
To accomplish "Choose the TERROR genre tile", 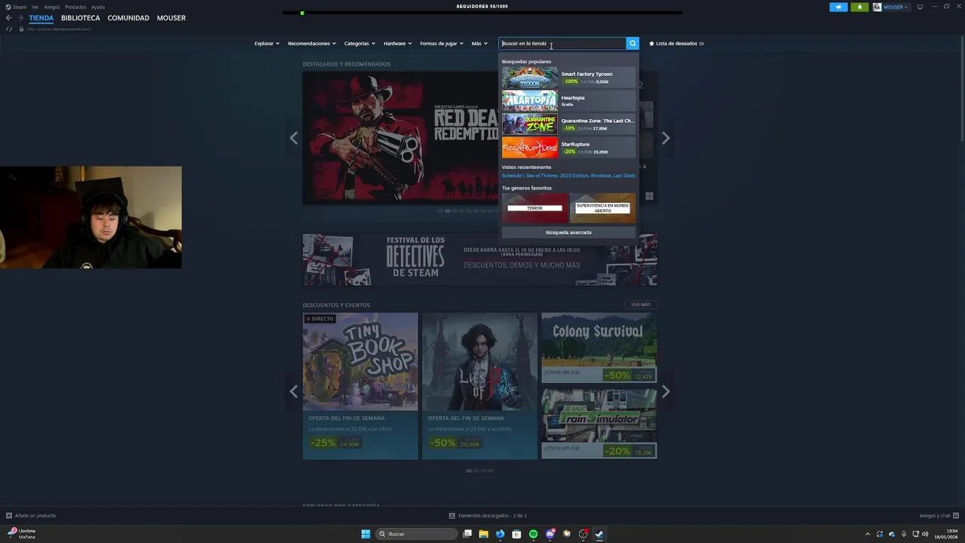I will (x=535, y=208).
